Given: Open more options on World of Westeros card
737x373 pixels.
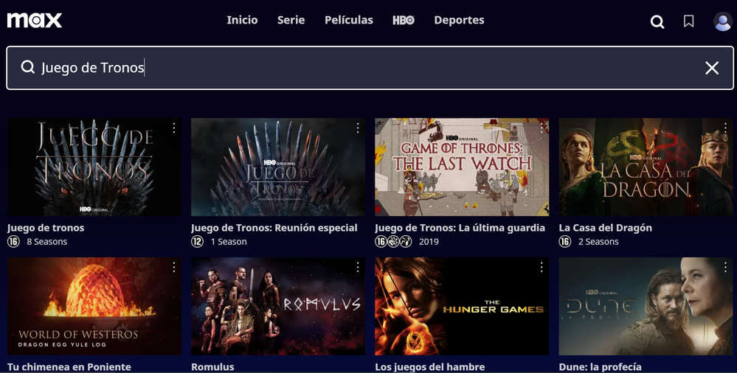Looking at the screenshot, I should pos(174,267).
